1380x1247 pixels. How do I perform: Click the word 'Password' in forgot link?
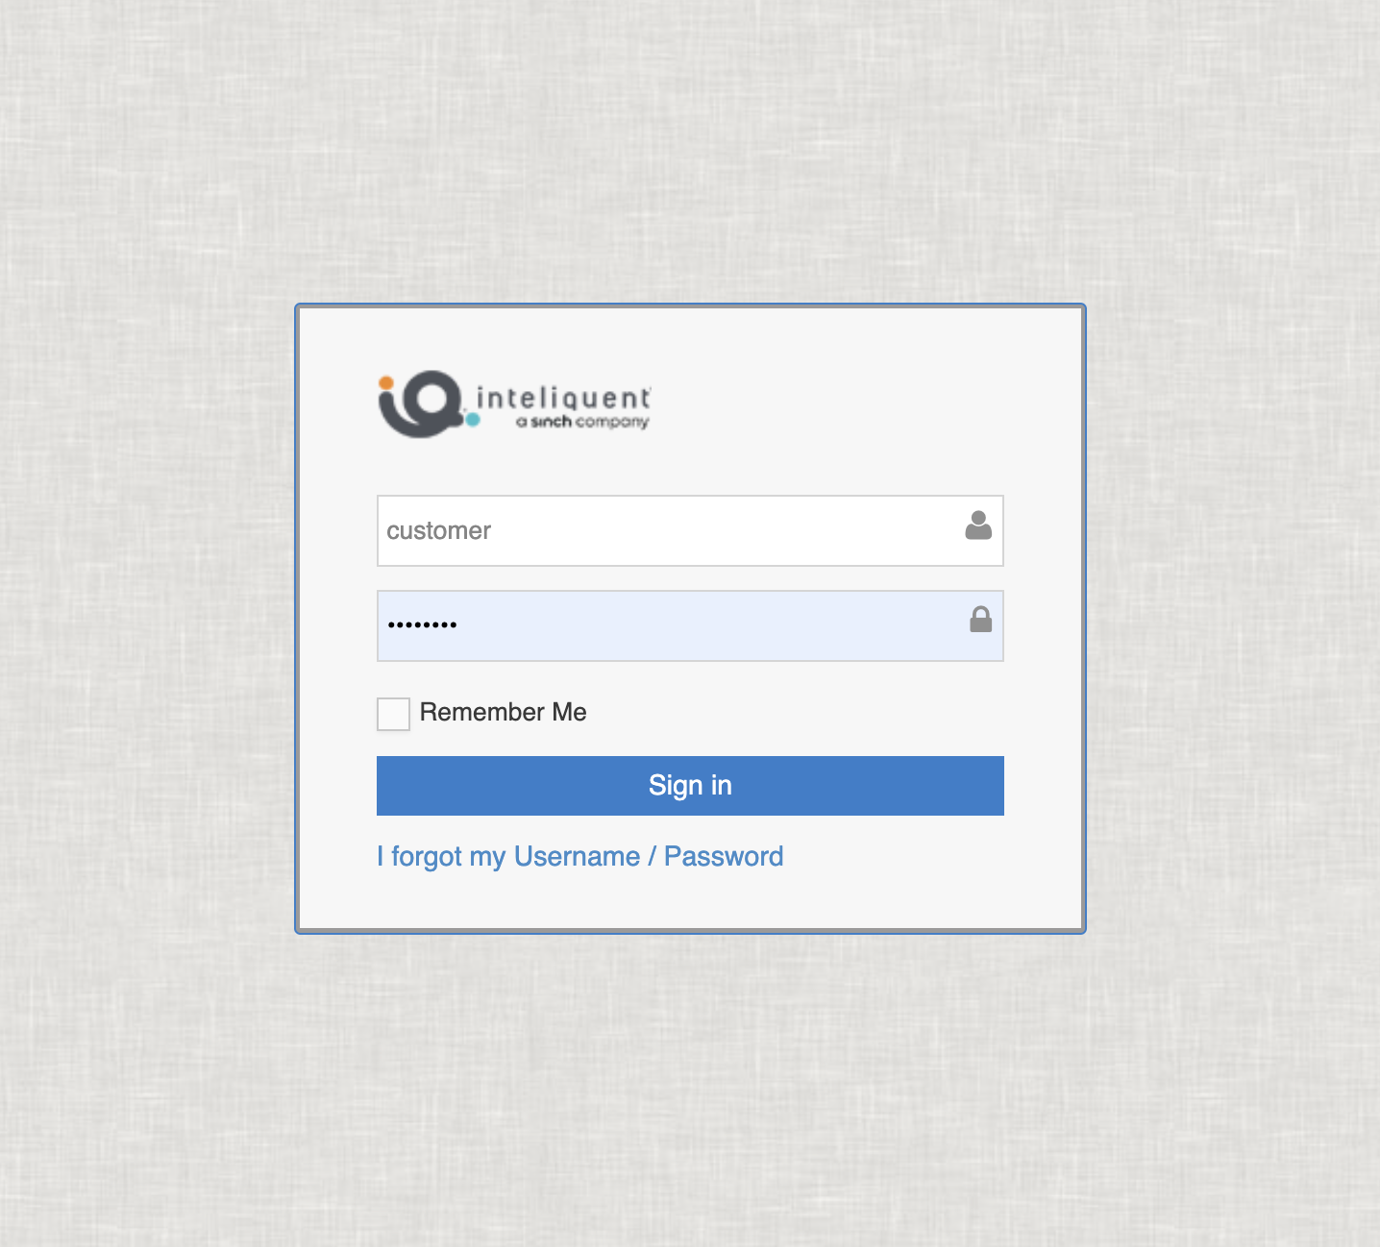(x=724, y=856)
